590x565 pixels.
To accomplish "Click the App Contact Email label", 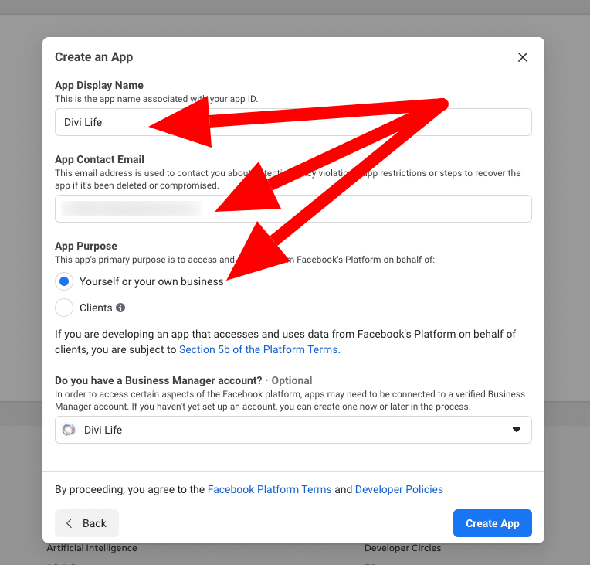I will tap(100, 159).
